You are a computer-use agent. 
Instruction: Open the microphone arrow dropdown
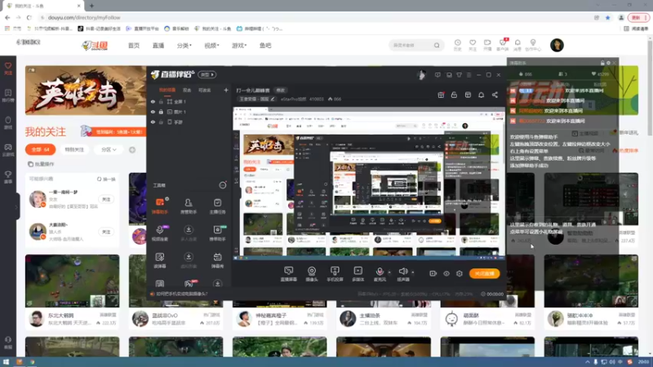coord(389,272)
